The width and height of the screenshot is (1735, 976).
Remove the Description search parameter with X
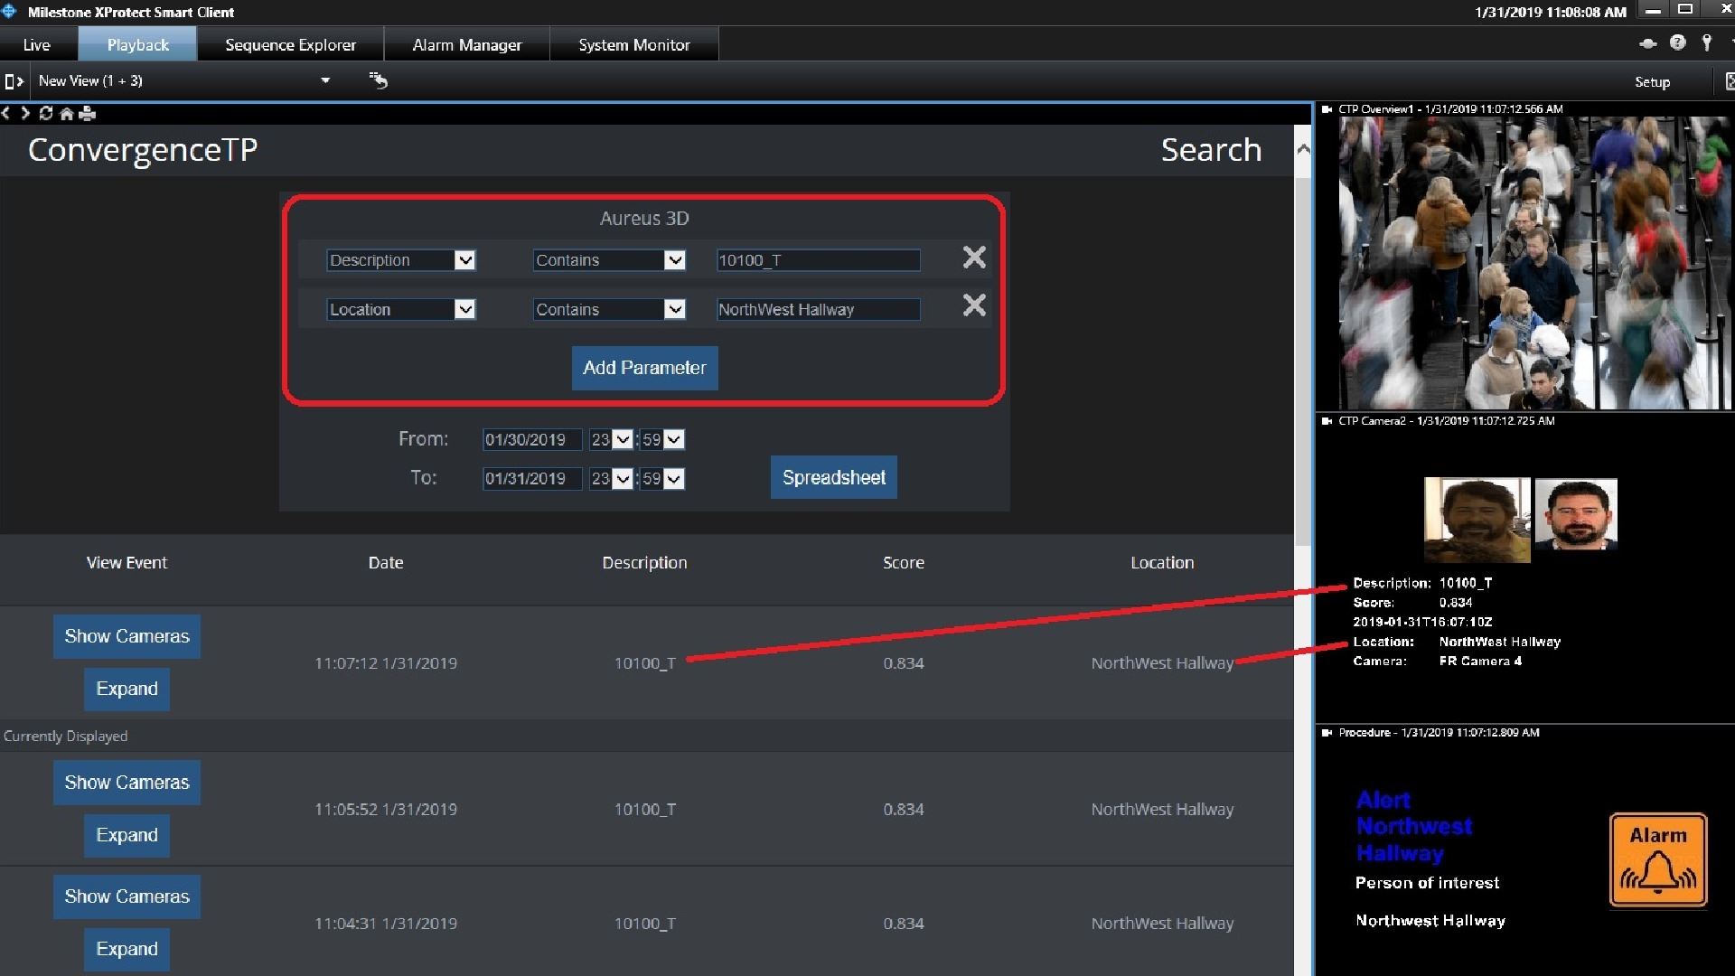point(974,258)
